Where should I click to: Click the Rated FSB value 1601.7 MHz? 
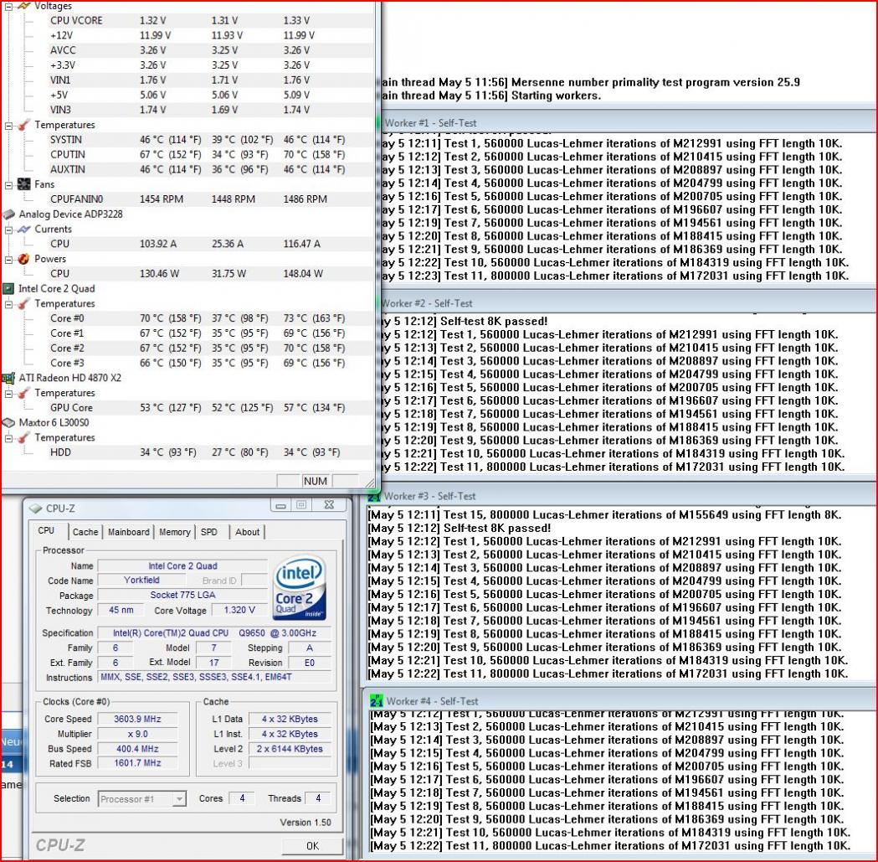(137, 763)
